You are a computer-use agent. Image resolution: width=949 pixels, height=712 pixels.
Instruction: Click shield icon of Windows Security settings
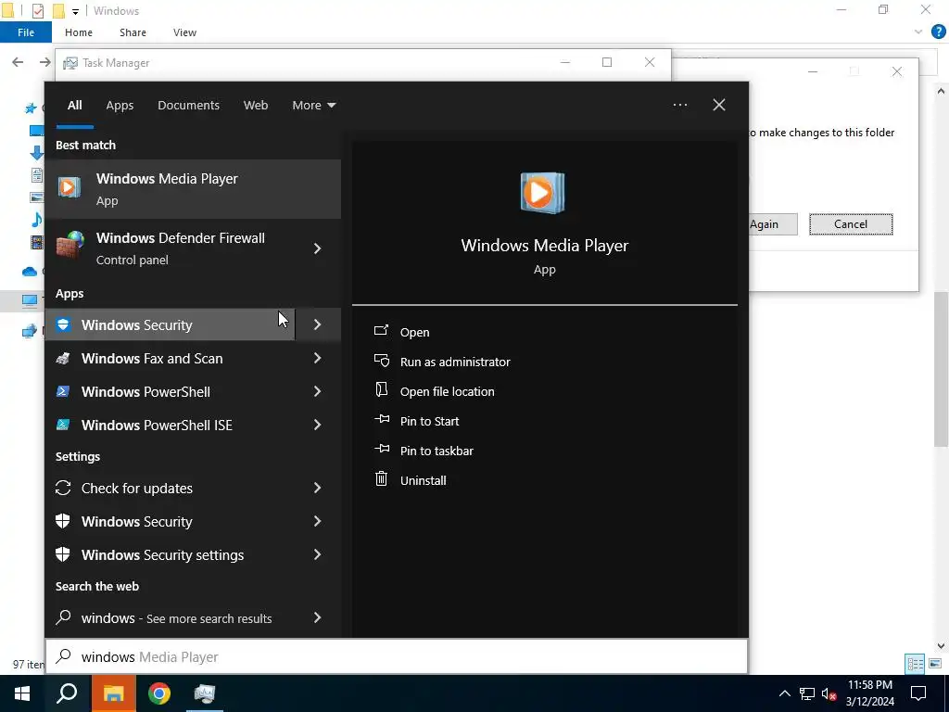(x=63, y=554)
